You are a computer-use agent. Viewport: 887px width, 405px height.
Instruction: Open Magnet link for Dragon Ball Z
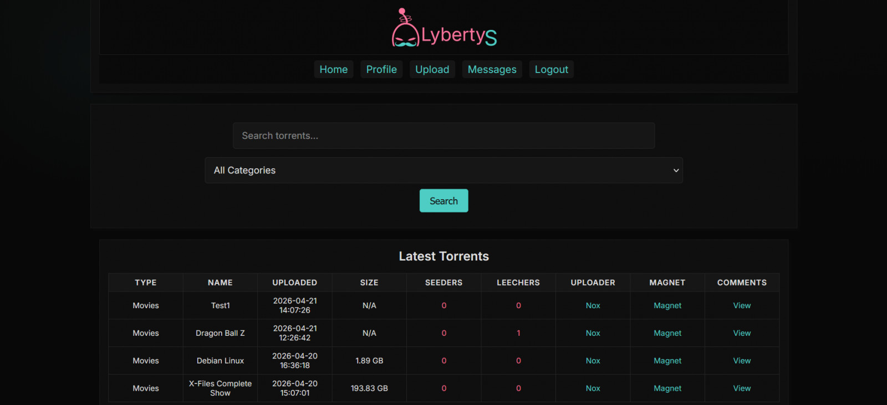click(x=667, y=333)
